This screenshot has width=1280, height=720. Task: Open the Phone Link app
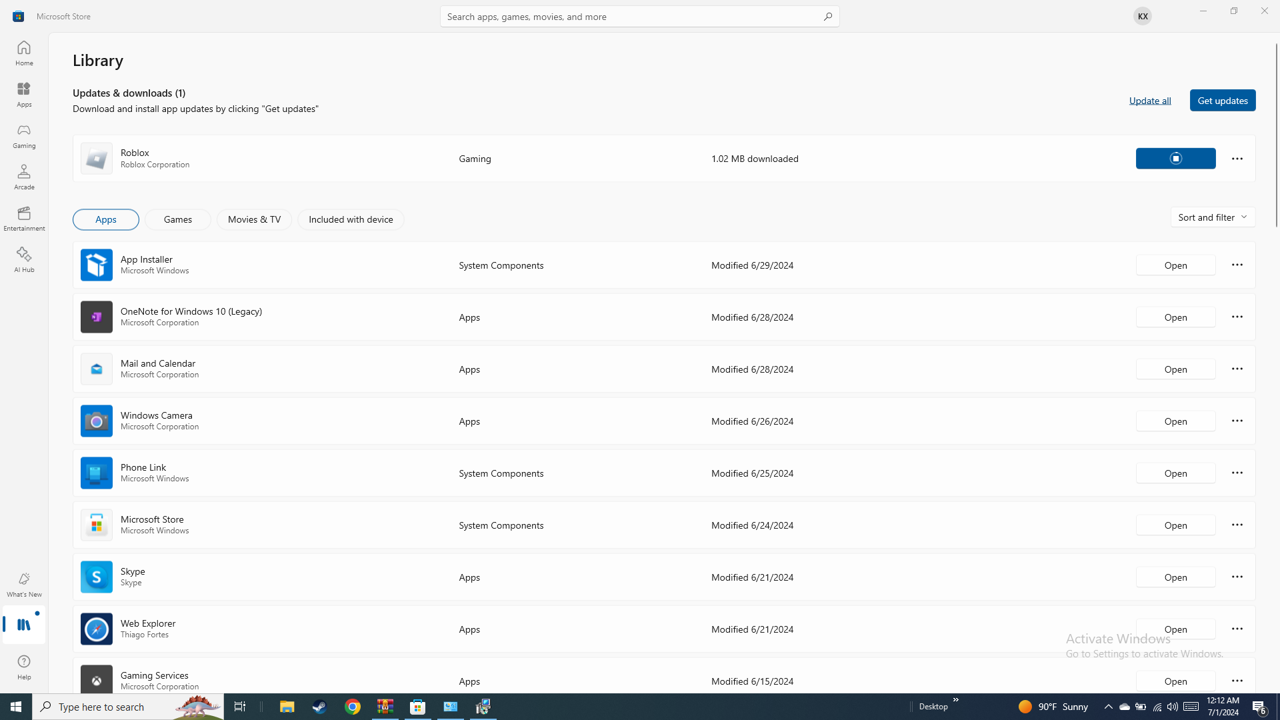click(1175, 473)
